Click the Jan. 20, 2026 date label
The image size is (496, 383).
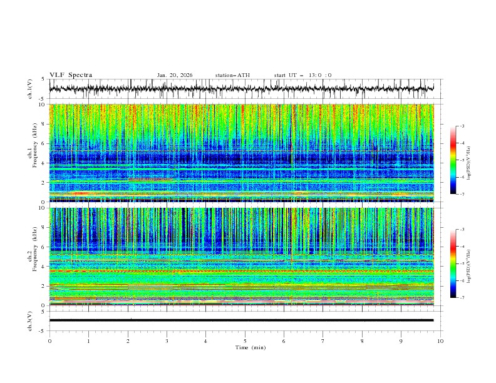[175, 75]
